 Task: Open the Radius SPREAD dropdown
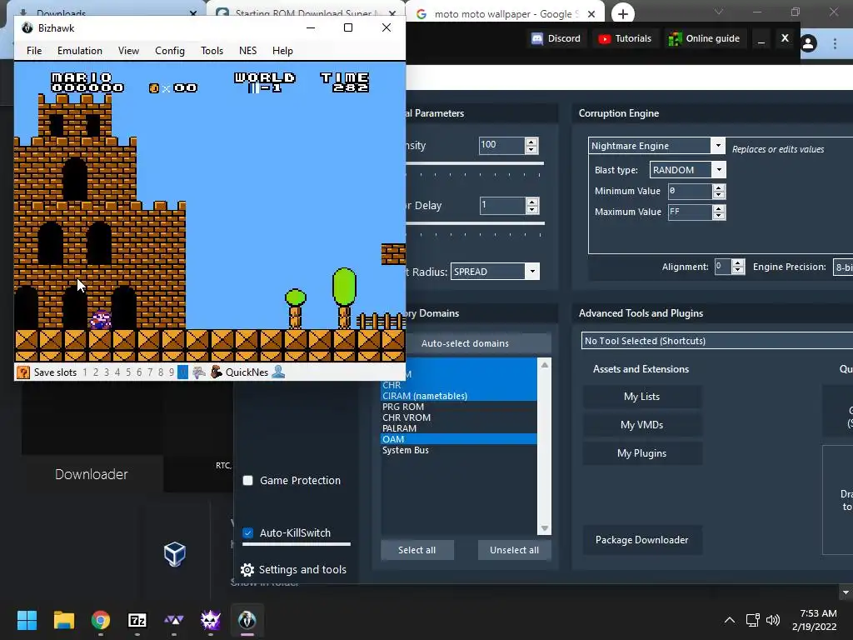pyautogui.click(x=532, y=272)
